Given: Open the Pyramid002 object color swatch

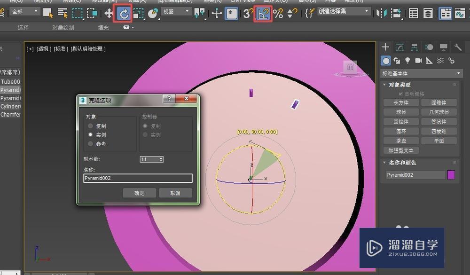Looking at the screenshot, I should click(452, 174).
